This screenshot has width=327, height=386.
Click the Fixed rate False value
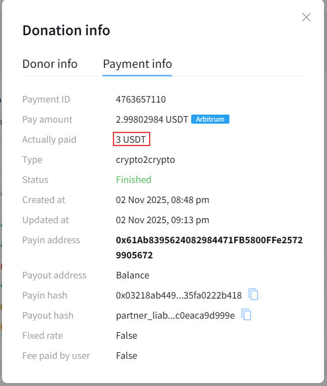126,335
